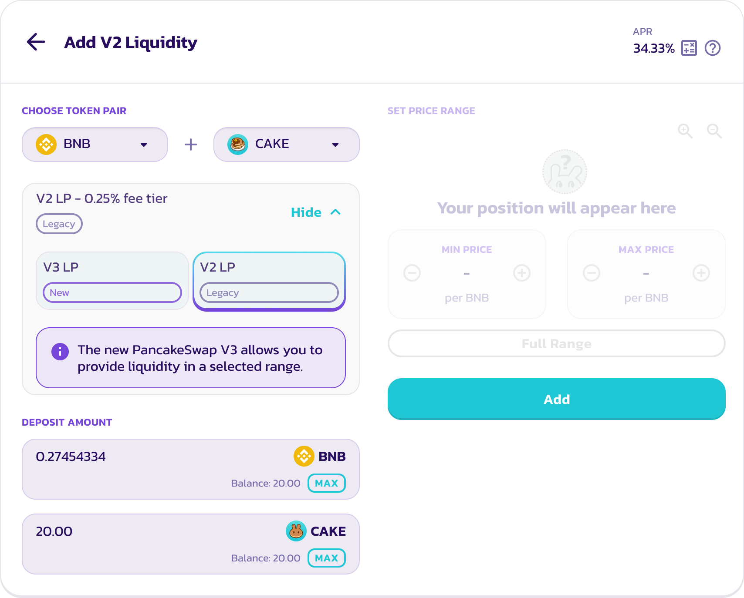The image size is (744, 598).
Task: Click the Full Range button
Action: 556,344
